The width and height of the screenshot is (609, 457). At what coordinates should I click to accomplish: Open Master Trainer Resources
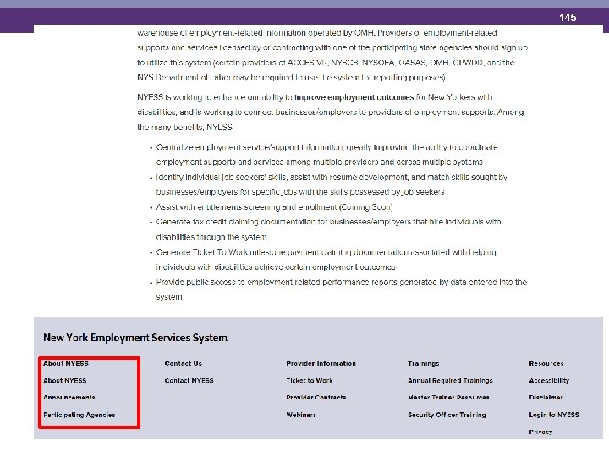[x=448, y=398]
